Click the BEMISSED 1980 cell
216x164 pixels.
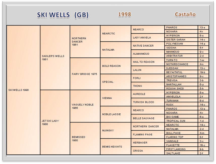coord(78,138)
